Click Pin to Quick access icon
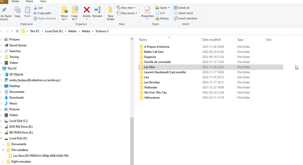Screen dimensions: 303x165 [4, 10]
